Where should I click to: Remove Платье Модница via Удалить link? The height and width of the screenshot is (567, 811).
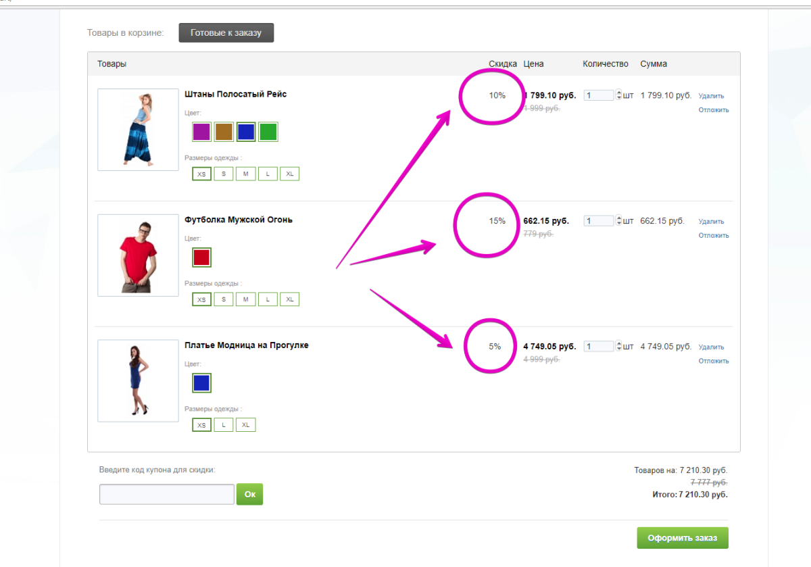point(711,347)
